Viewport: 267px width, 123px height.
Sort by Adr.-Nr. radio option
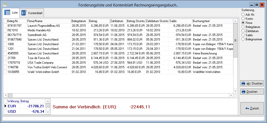248,15
